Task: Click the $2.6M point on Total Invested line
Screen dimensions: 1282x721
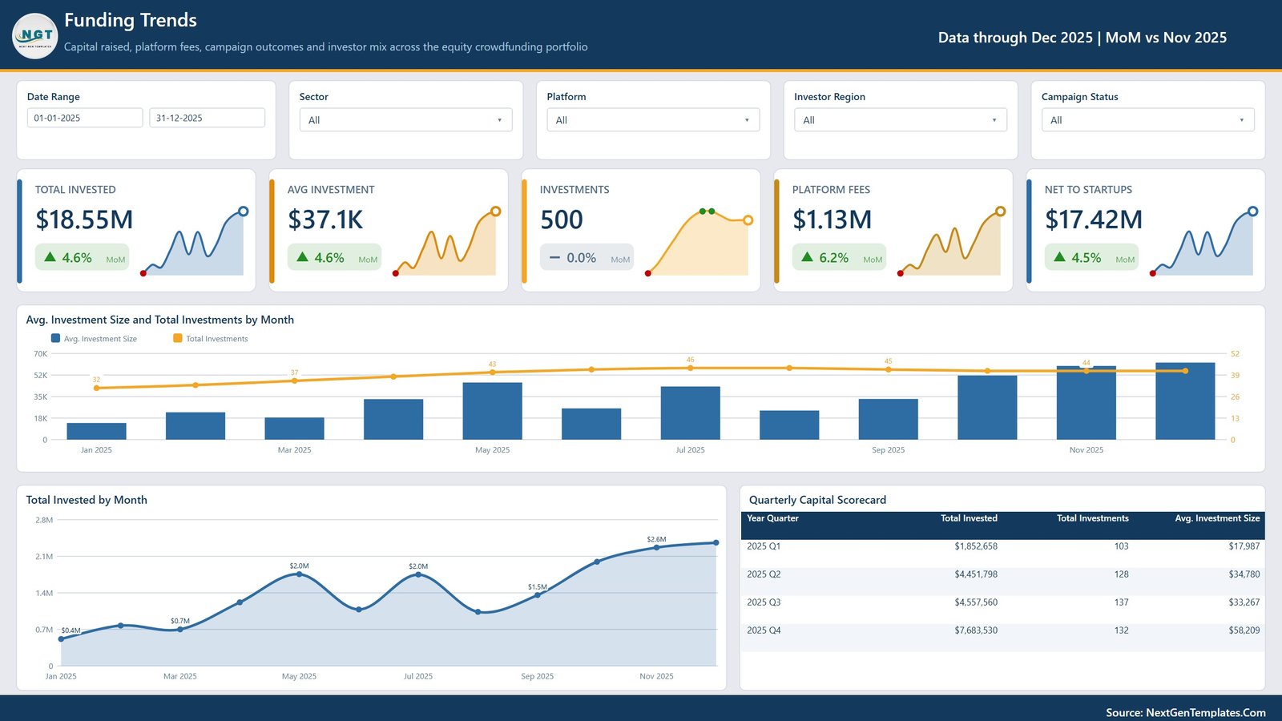Action: pos(656,548)
